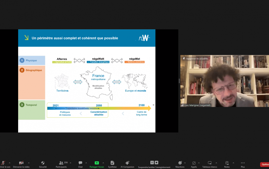269x169 pixels.
Task: Open the Chat panel
Action: click(x=80, y=164)
